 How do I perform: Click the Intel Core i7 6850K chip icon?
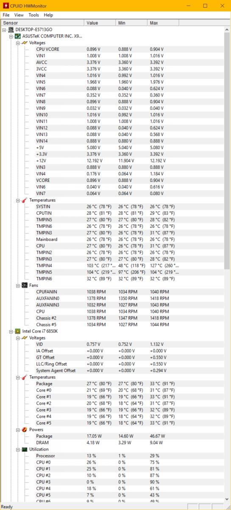(18, 331)
